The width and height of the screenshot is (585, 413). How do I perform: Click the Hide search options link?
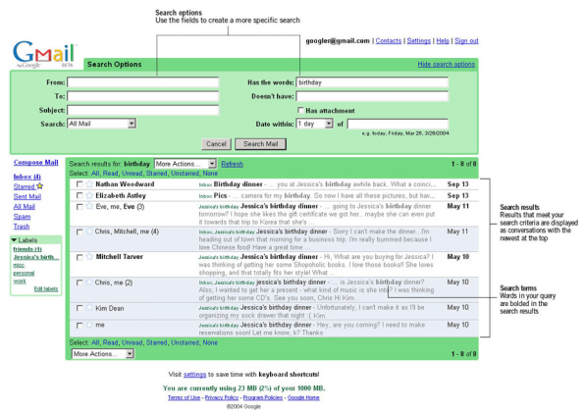point(447,64)
